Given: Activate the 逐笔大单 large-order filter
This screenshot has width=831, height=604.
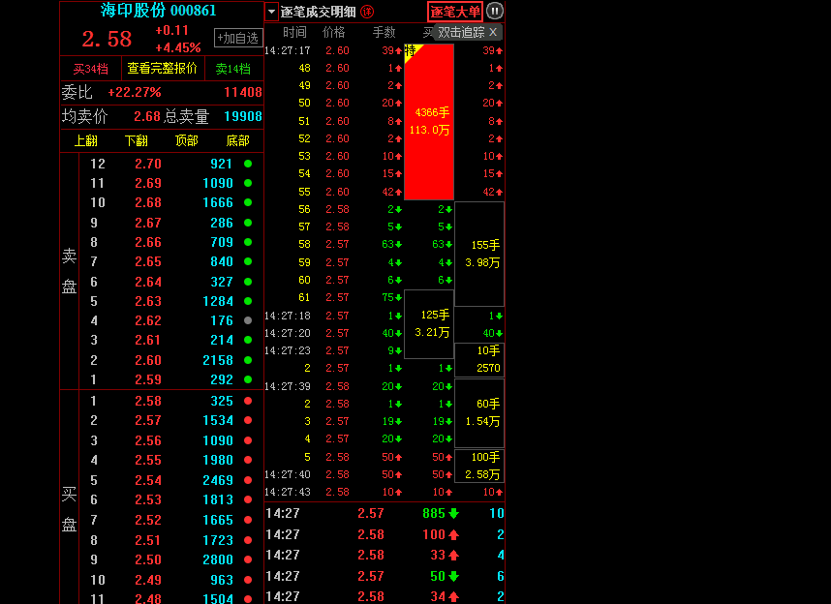Looking at the screenshot, I should 454,12.
